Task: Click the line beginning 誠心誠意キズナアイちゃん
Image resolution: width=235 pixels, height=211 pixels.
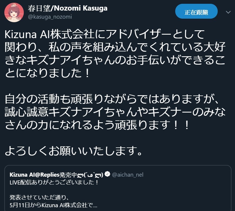Action: pyautogui.click(x=115, y=112)
